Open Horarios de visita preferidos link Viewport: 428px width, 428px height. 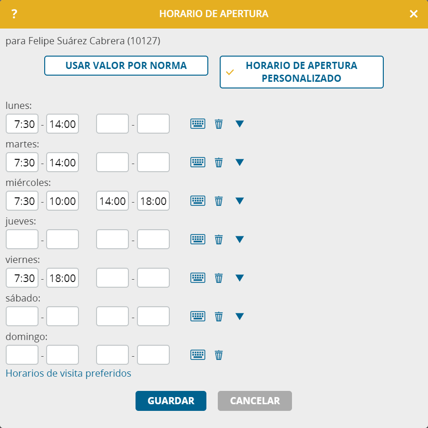68,373
